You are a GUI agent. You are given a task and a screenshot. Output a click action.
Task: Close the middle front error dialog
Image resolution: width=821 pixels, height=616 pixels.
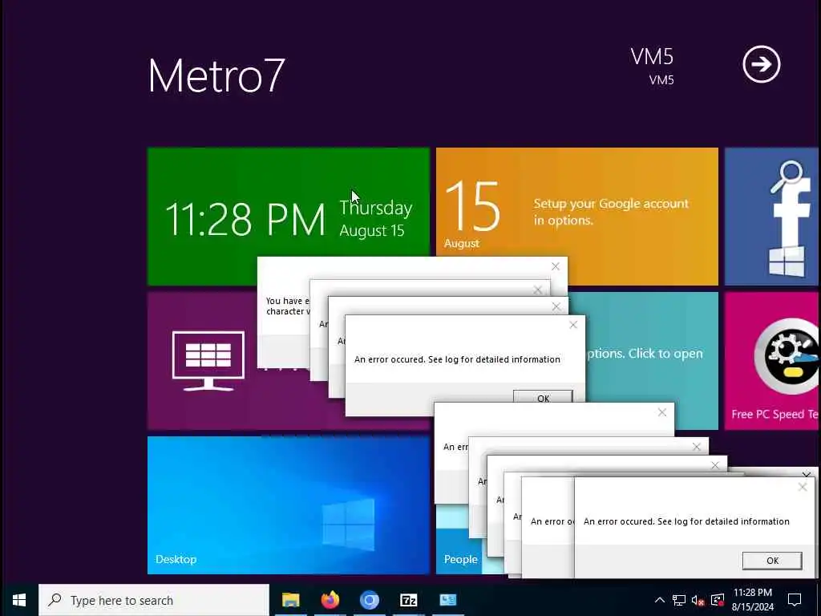click(x=573, y=325)
